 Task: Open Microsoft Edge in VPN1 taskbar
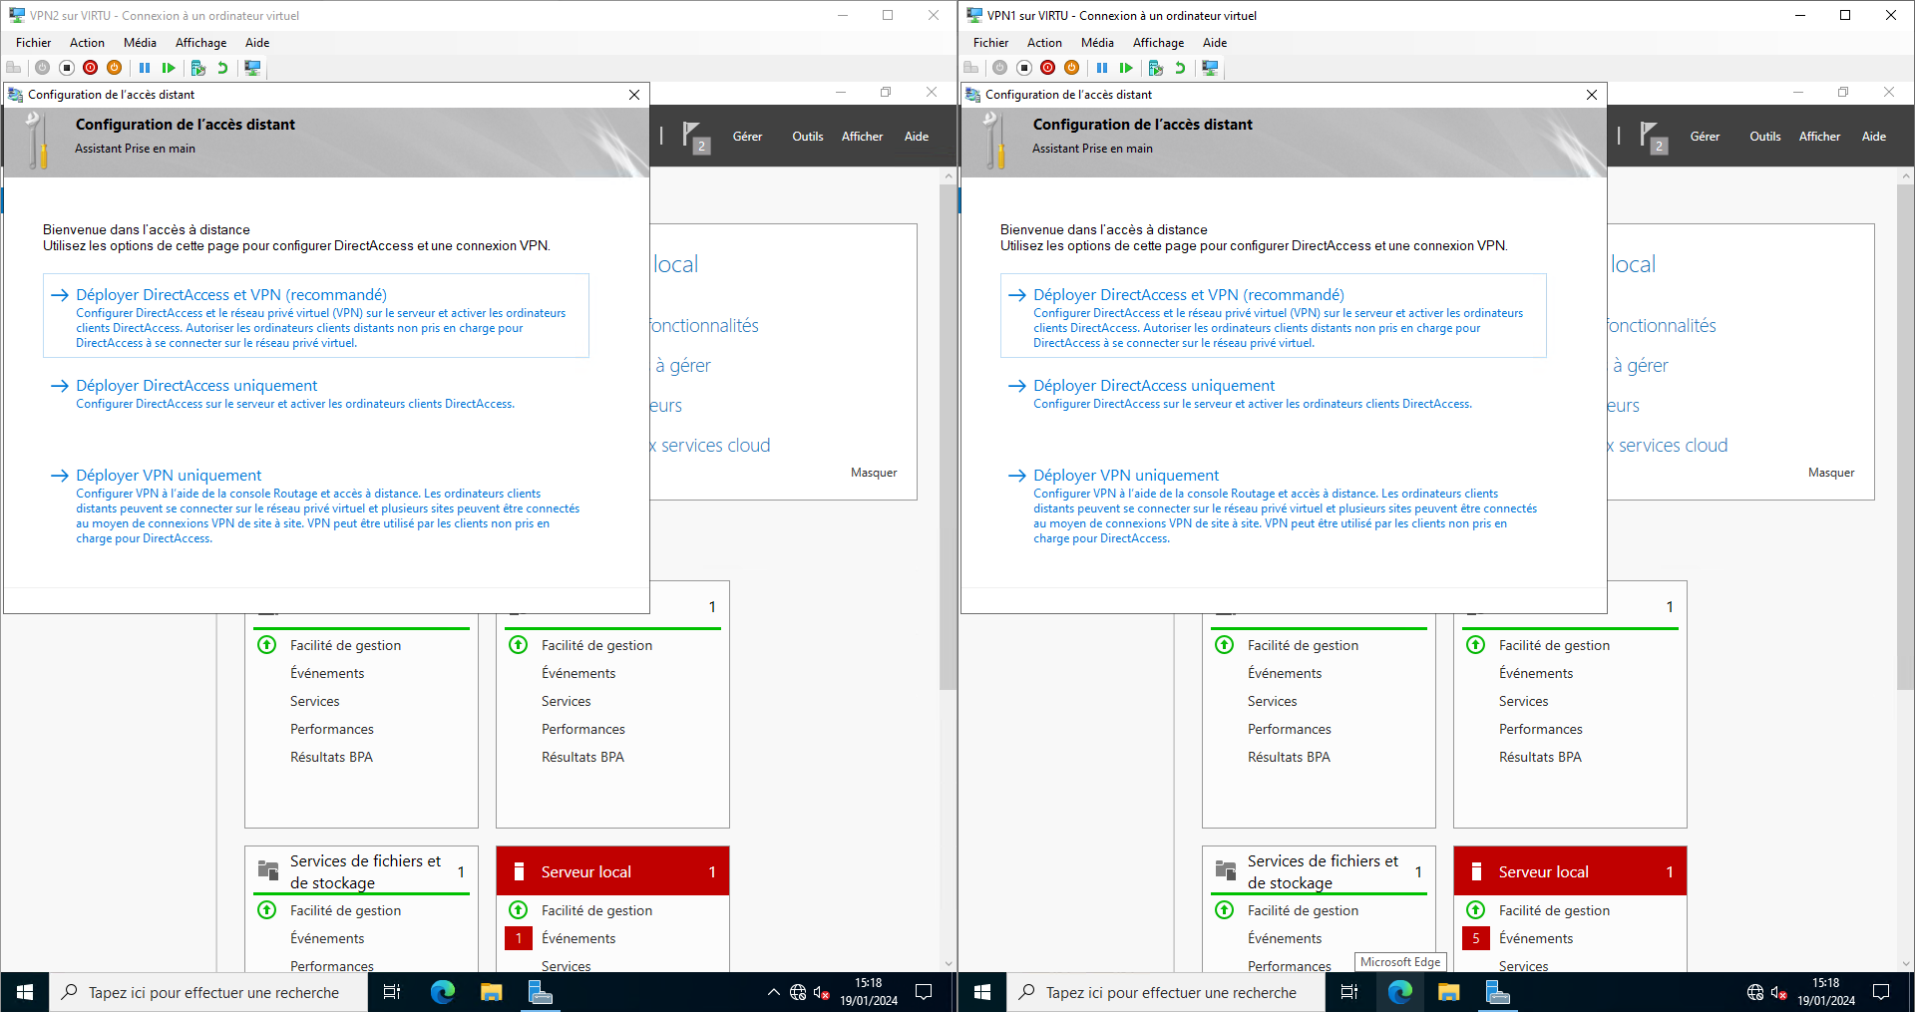pyautogui.click(x=1400, y=992)
